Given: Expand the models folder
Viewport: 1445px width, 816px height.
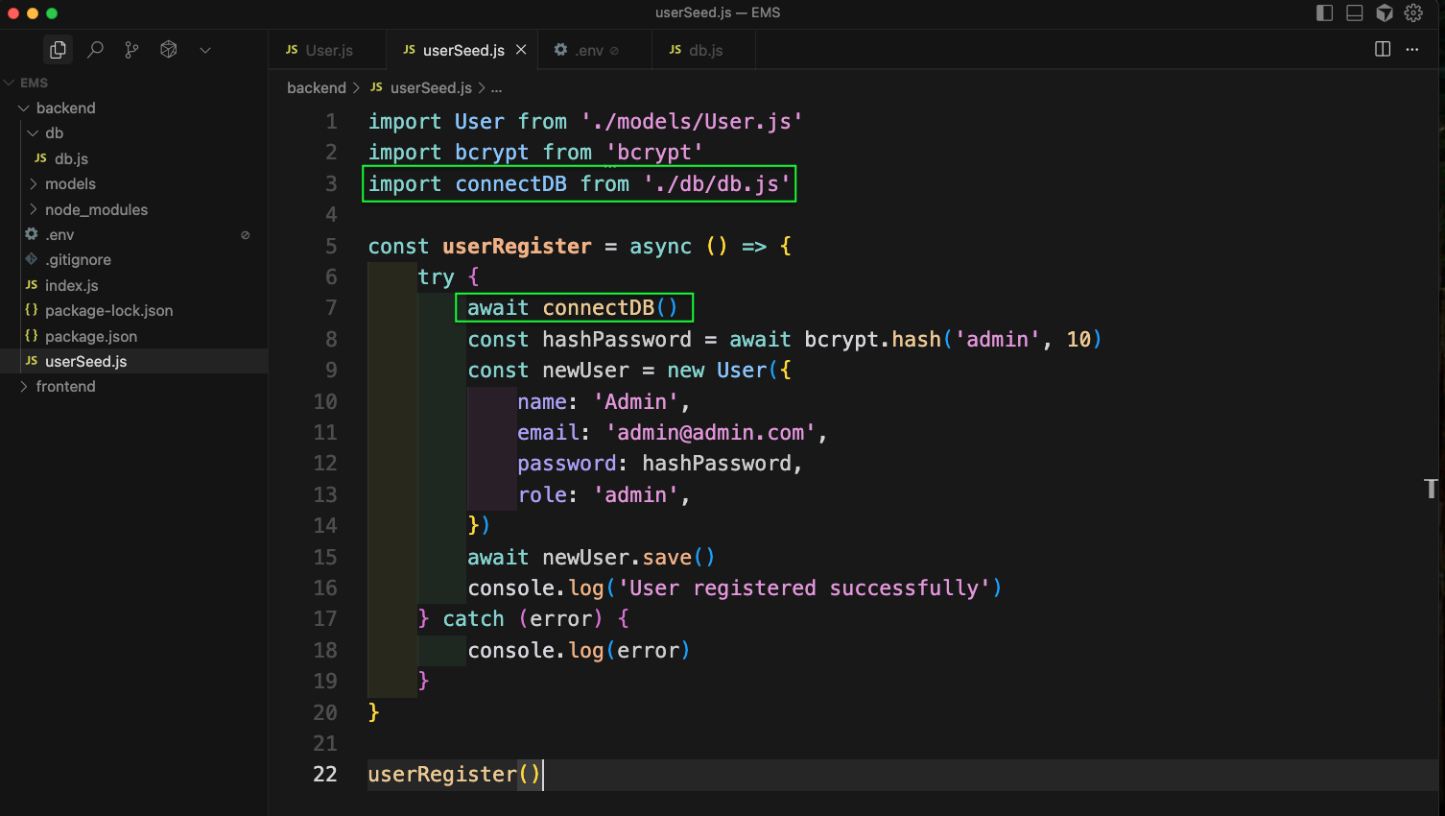Looking at the screenshot, I should click(x=70, y=183).
